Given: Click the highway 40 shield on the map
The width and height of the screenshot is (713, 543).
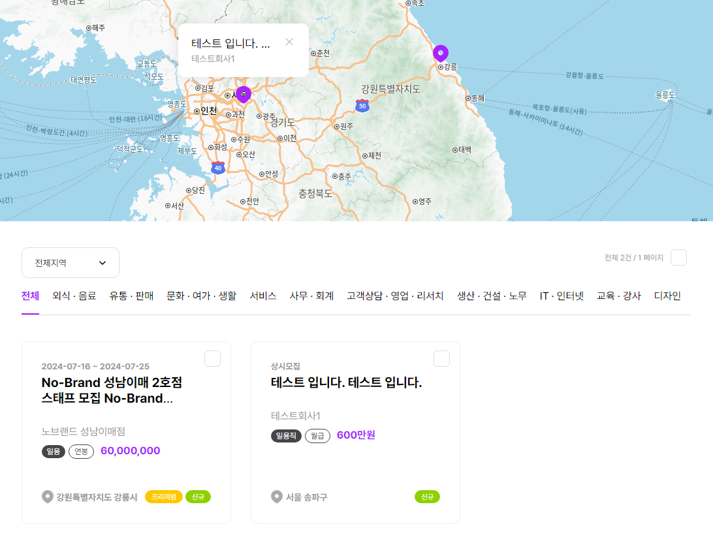Looking at the screenshot, I should (218, 168).
